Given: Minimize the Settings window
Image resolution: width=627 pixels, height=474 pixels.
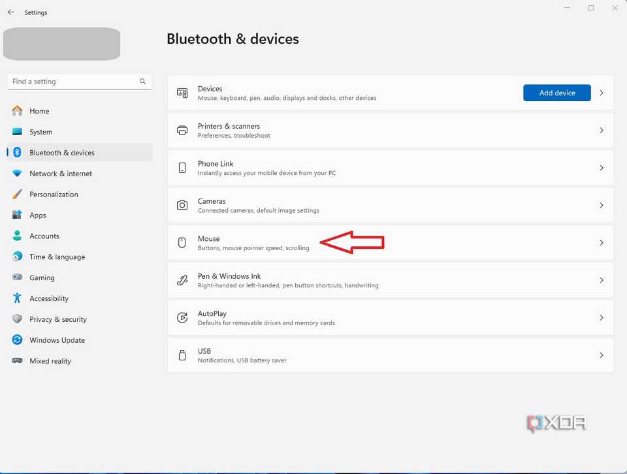Looking at the screenshot, I should point(567,8).
